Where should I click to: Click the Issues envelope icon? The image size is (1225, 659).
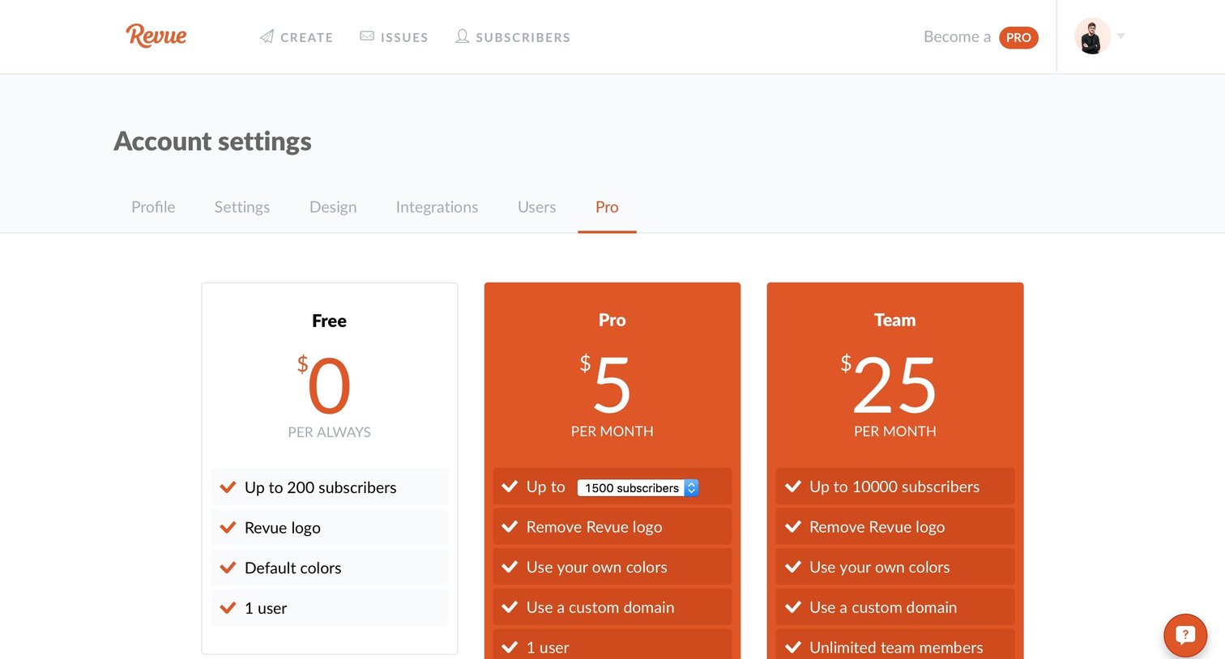pos(367,36)
